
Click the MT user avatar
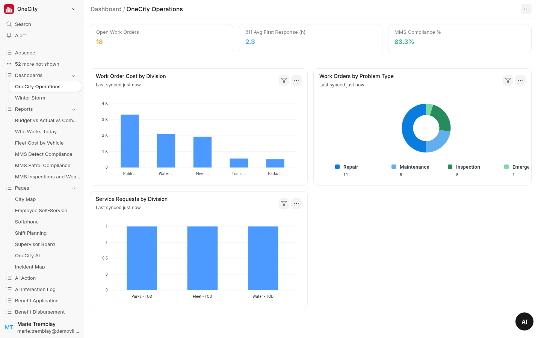[x=9, y=327]
